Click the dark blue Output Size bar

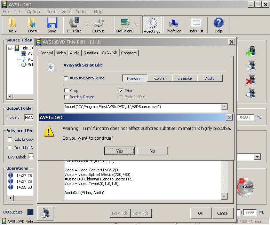(x=31, y=212)
